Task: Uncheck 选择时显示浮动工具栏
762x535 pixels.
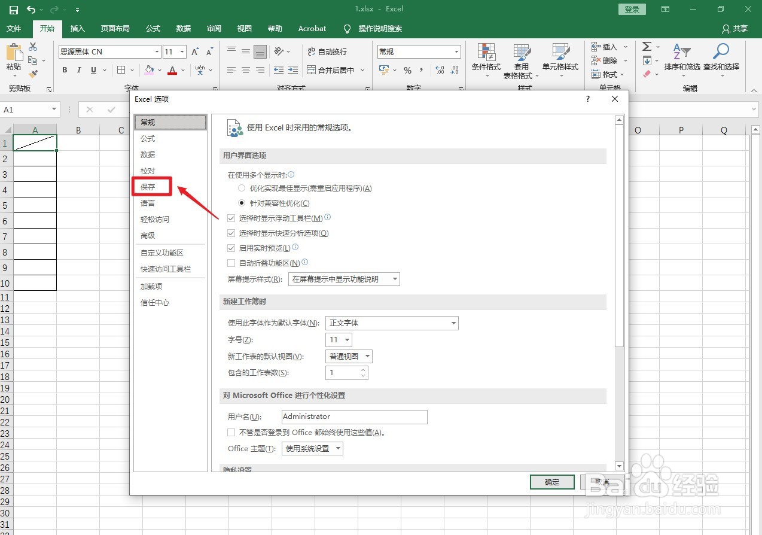Action: [231, 218]
